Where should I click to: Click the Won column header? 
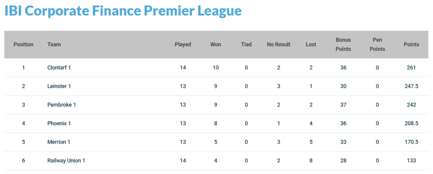(216, 44)
